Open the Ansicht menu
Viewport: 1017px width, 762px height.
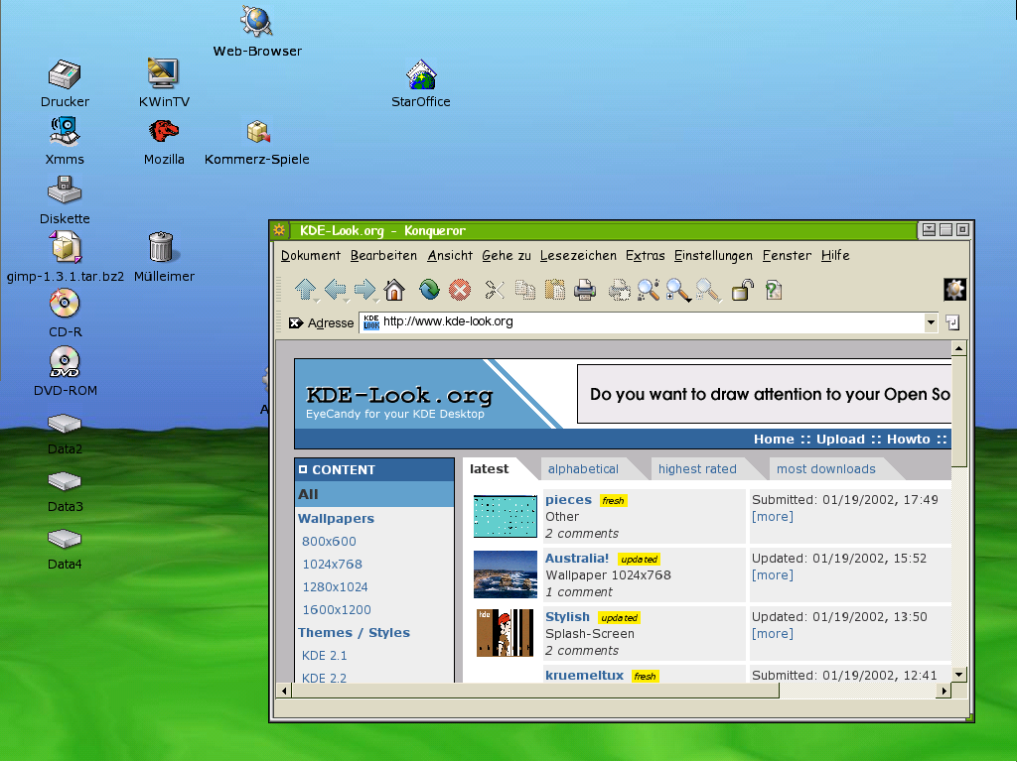tap(450, 255)
